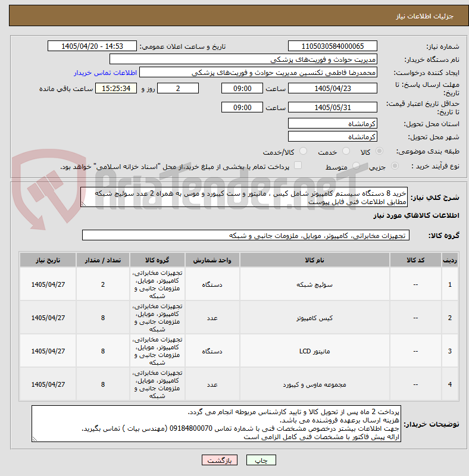Click the general need description textbox
Screen dimensions: 469x476
(244, 198)
